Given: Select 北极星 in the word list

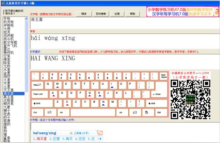Looking at the screenshot, I should tap(9, 100).
